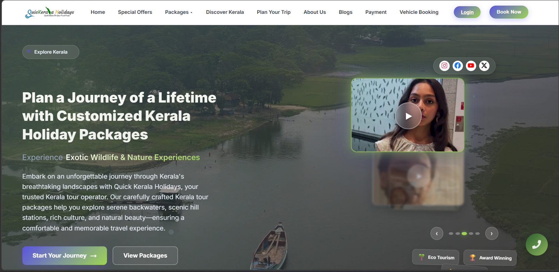The image size is (559, 272).
Task: Open the YouTube social icon
Action: [471, 65]
